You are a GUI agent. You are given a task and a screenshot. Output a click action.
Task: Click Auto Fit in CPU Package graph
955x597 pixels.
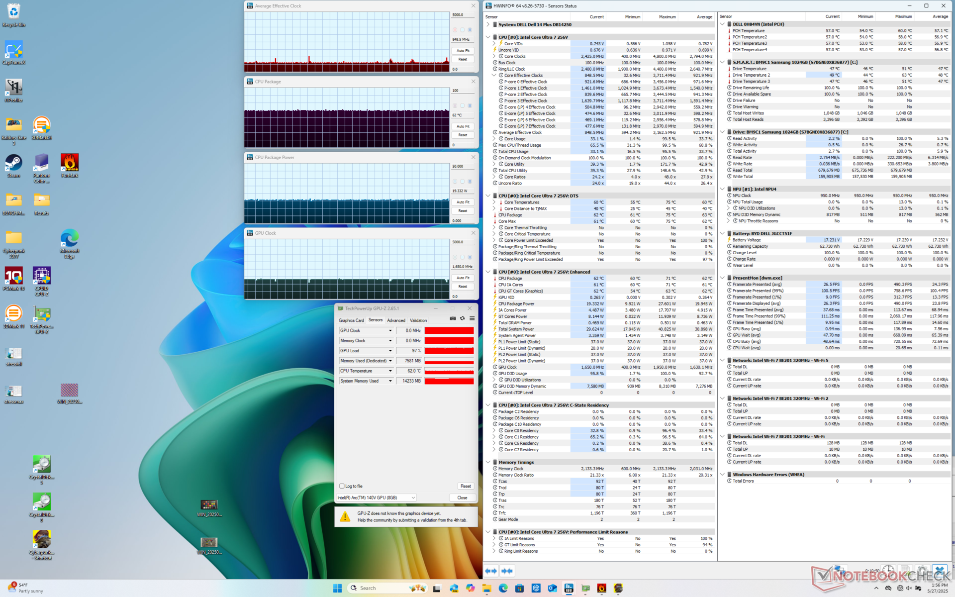click(463, 126)
